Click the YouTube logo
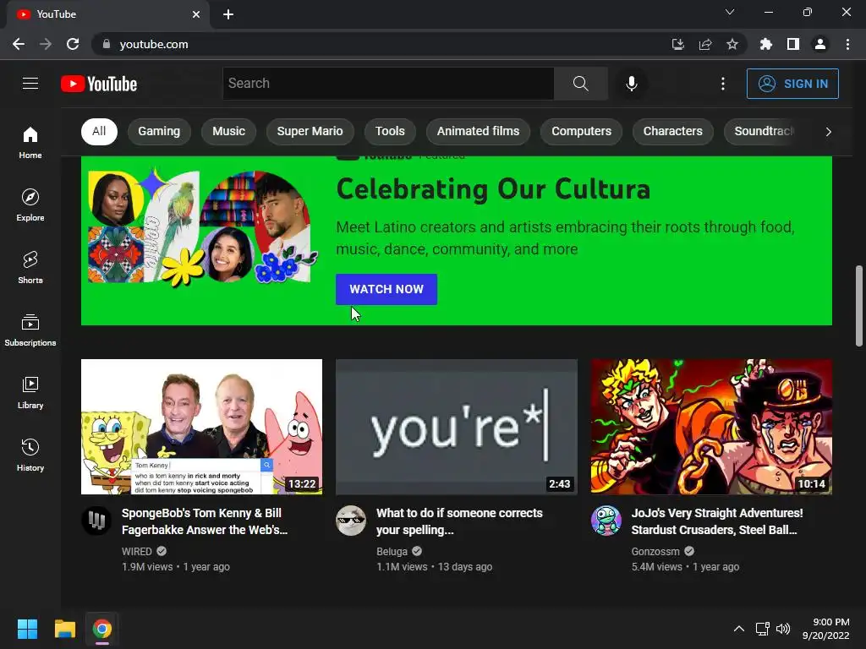866x649 pixels. click(x=99, y=84)
